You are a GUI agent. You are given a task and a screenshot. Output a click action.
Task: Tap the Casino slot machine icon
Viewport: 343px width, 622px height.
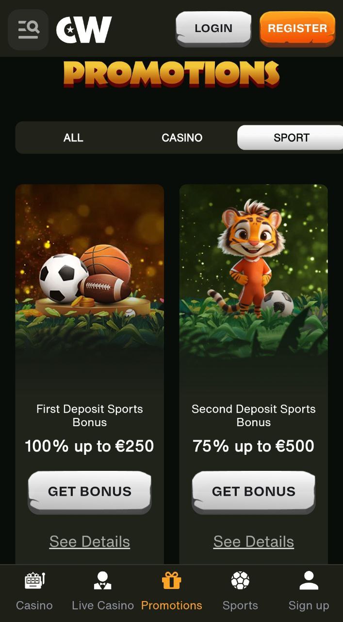(x=34, y=580)
